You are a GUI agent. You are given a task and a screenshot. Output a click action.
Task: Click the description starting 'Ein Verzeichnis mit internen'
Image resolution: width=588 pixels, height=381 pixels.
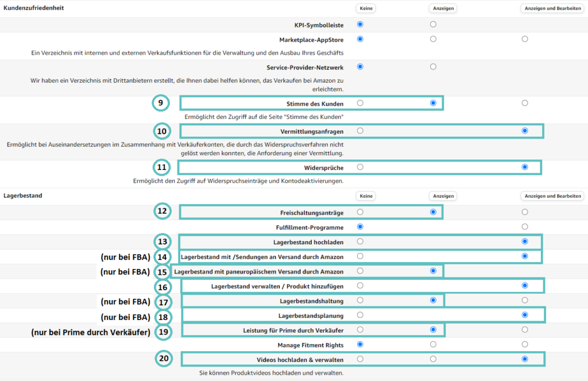[x=187, y=53]
